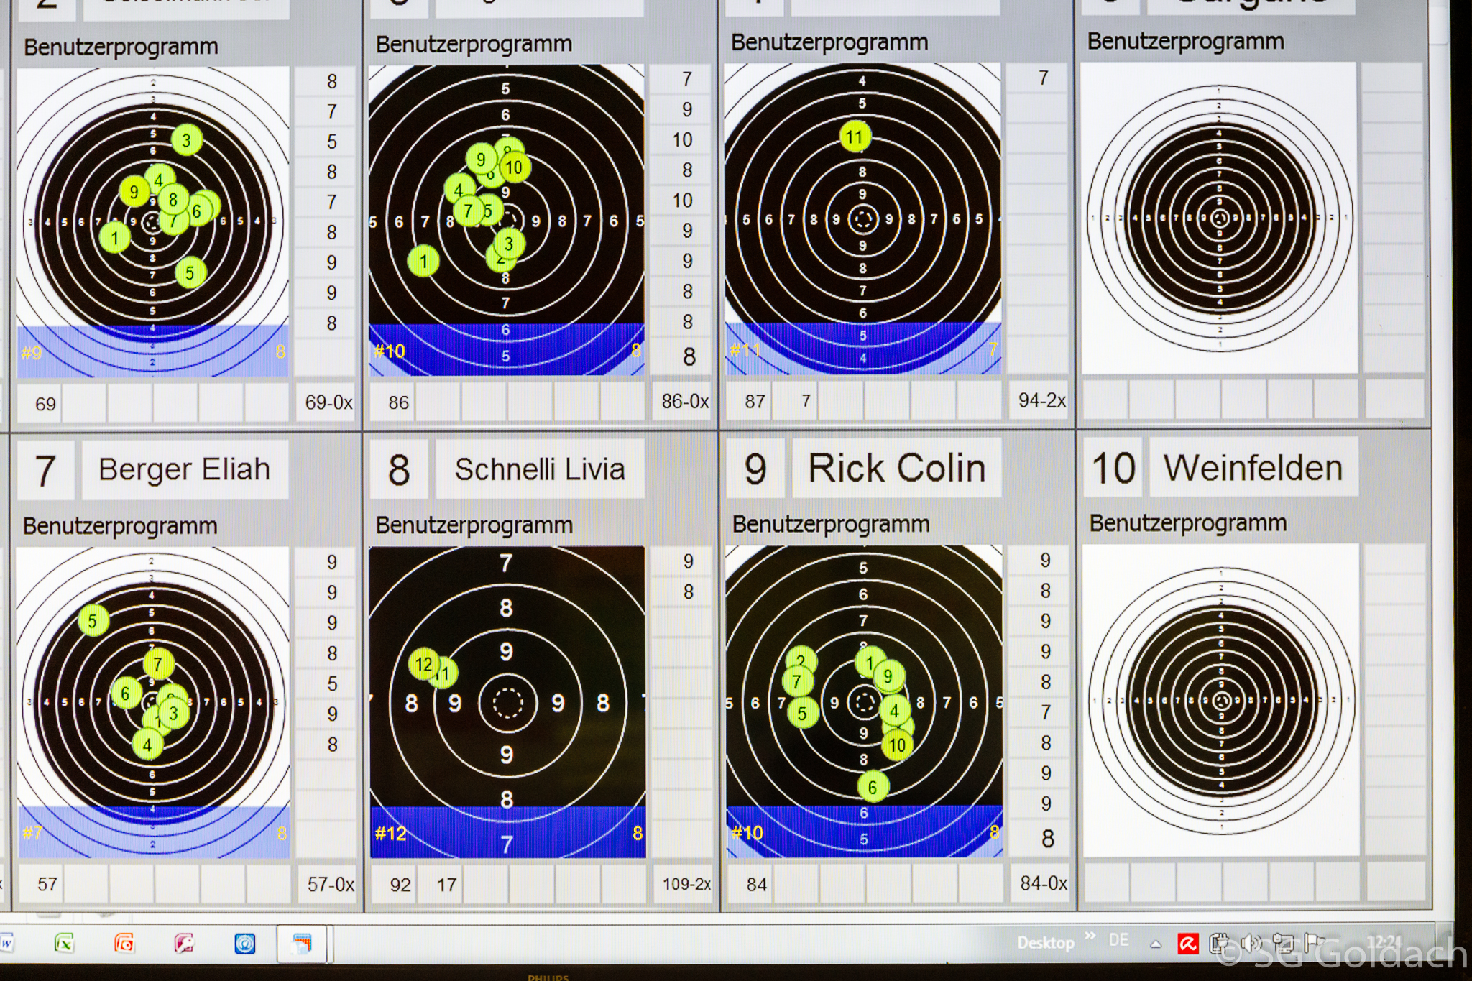Click lane number 10 box
The height and width of the screenshot is (981, 1472).
pyautogui.click(x=1113, y=468)
